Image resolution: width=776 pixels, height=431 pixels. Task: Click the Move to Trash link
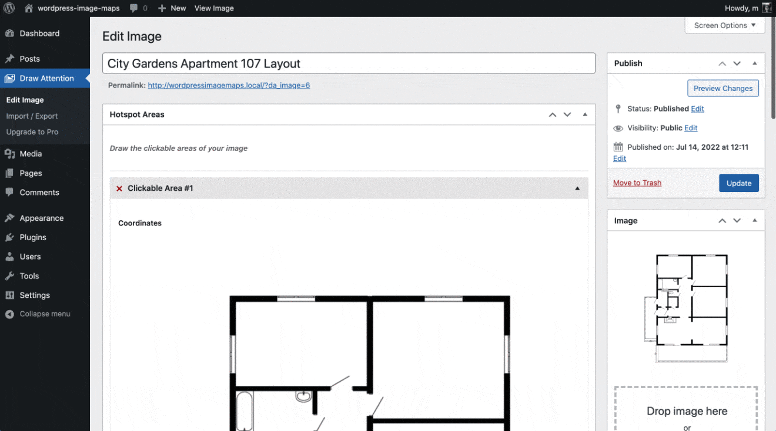coord(637,183)
